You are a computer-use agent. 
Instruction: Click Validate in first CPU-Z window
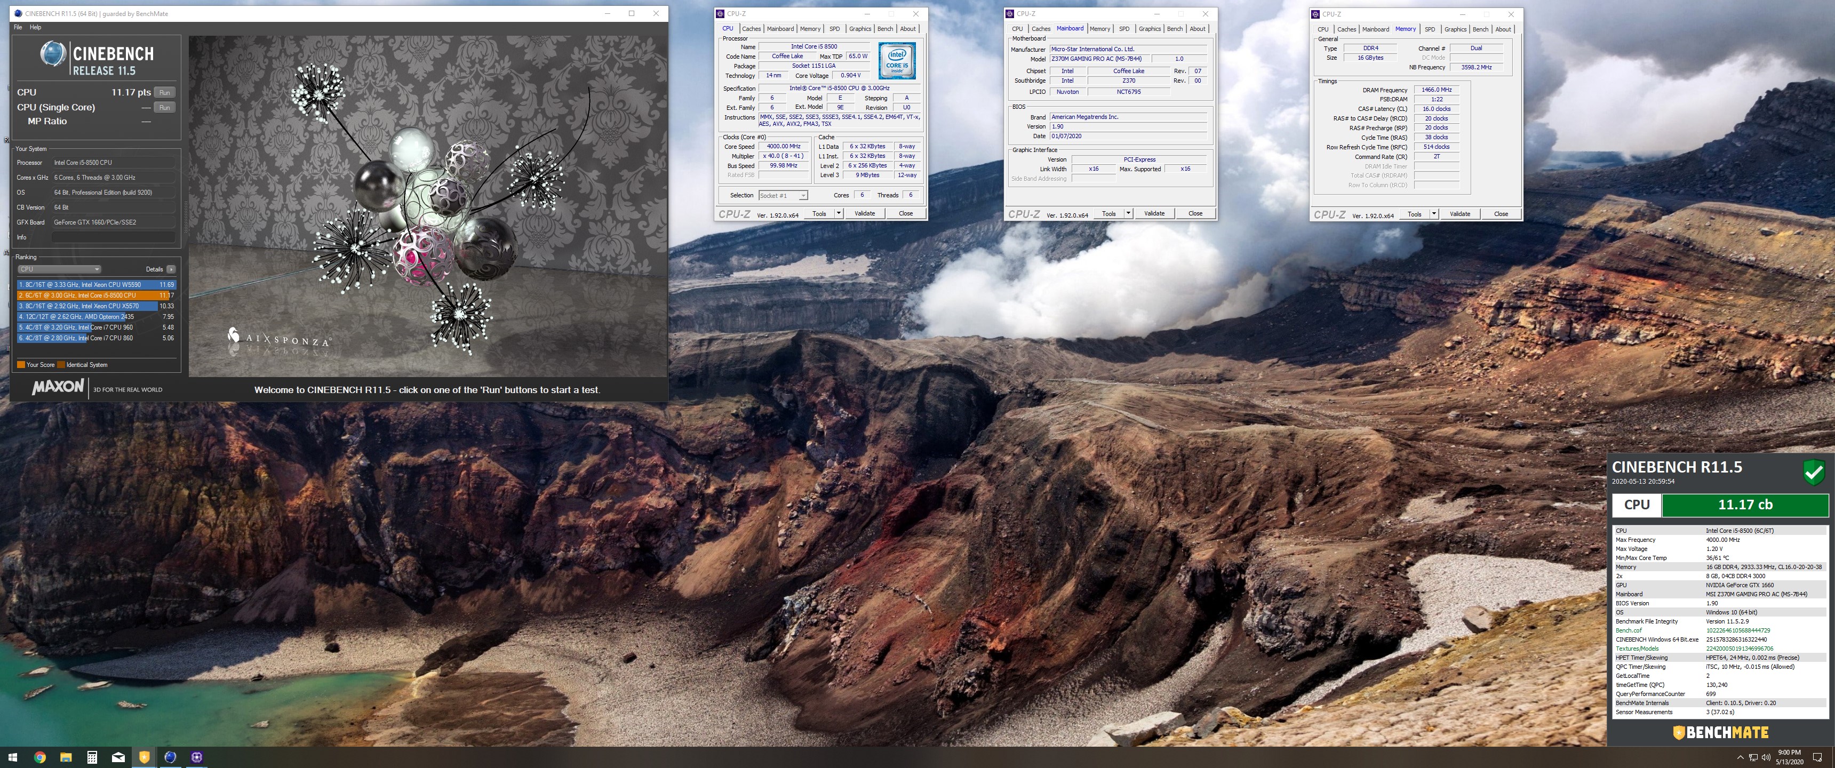pyautogui.click(x=865, y=213)
